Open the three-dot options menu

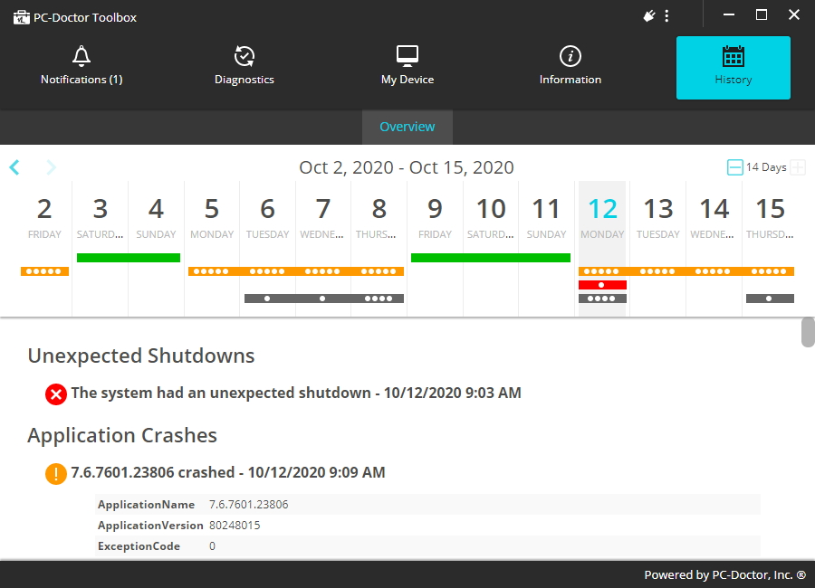tap(667, 15)
